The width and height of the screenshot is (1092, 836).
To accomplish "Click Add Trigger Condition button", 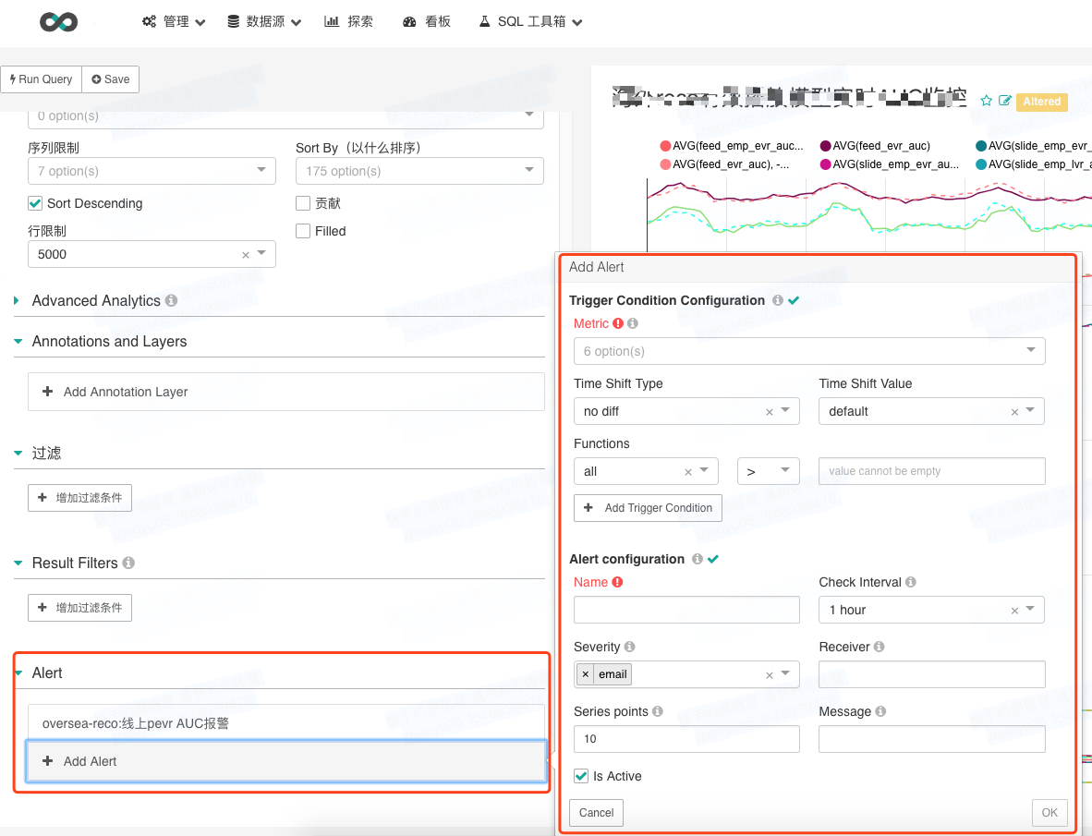I will click(648, 508).
